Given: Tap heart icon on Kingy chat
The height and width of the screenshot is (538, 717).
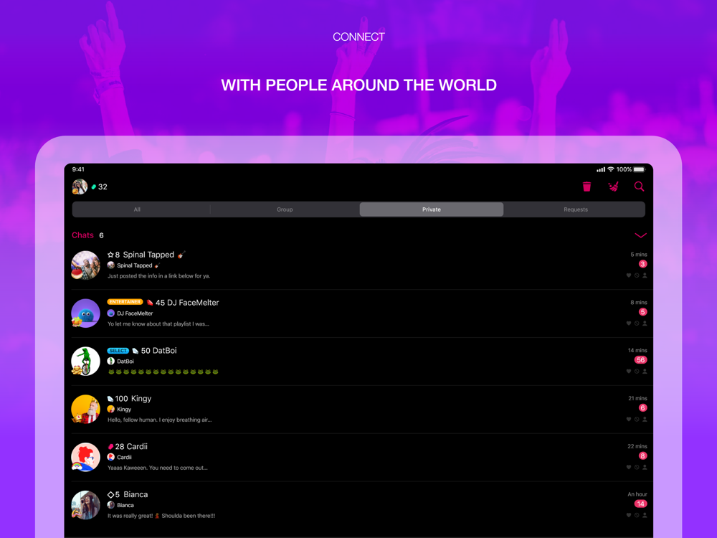Looking at the screenshot, I should coord(629,420).
